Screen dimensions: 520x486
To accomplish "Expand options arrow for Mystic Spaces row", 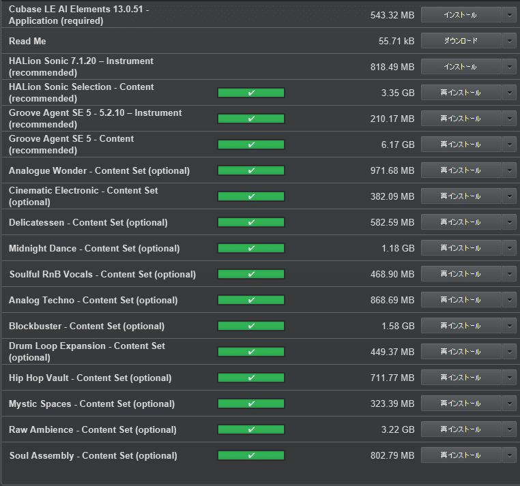I will (x=509, y=404).
